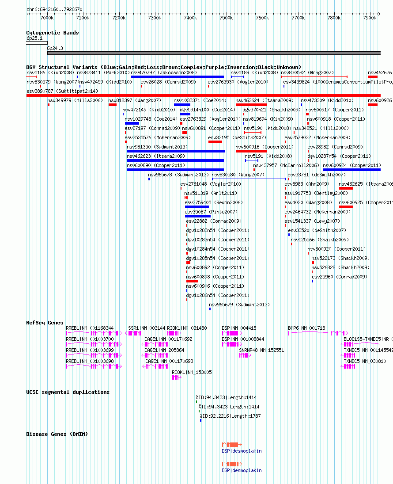
Task: Open variant esv25960 (Conrad2009)
Action: pyautogui.click(x=340, y=277)
